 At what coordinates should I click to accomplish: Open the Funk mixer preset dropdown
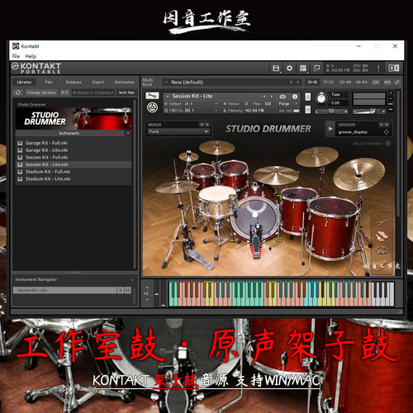[x=178, y=132]
